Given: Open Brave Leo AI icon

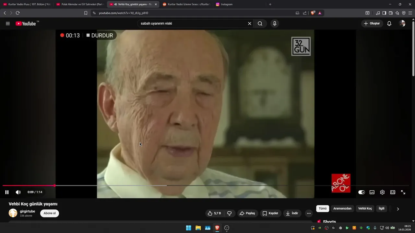Looking at the screenshot, I should pyautogui.click(x=397, y=13).
